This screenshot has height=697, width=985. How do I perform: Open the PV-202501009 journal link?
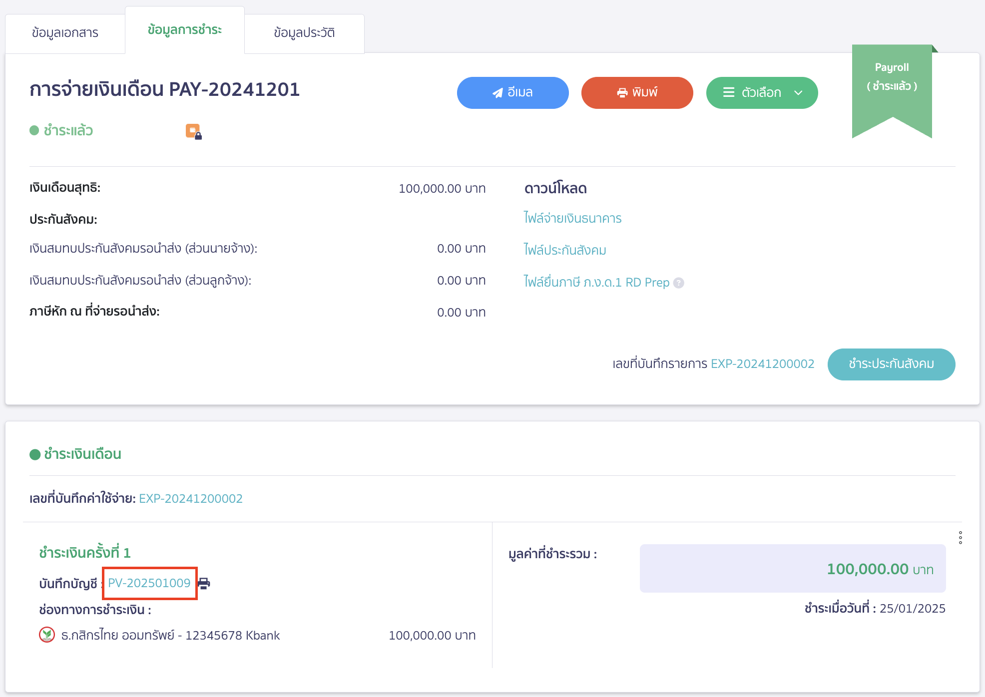click(149, 583)
